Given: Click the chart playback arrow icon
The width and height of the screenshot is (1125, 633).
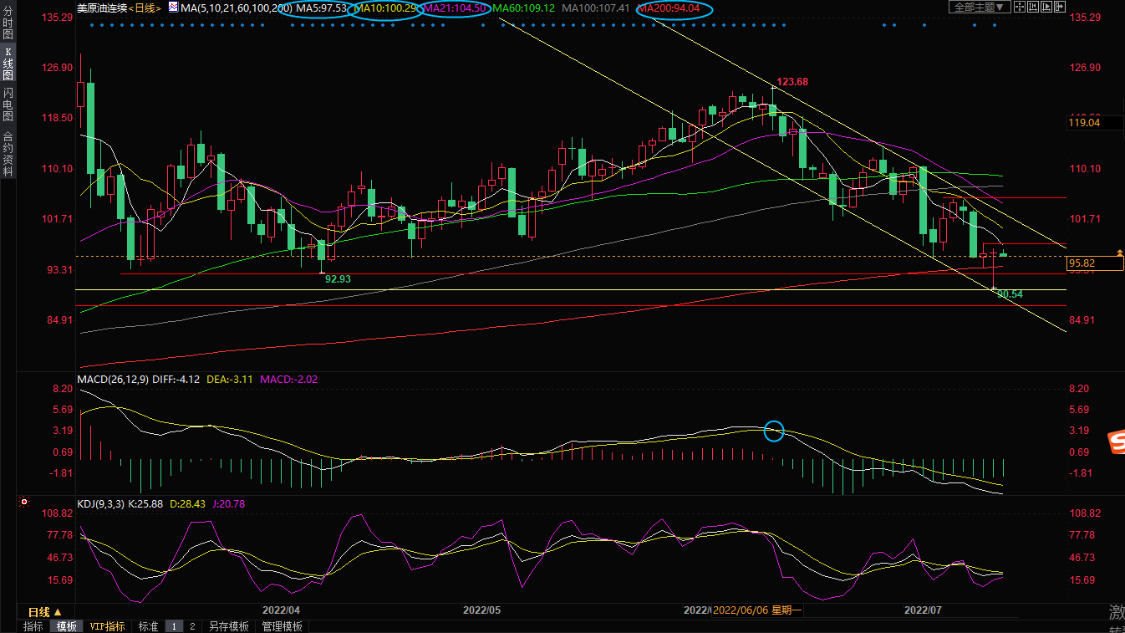Looking at the screenshot, I should coord(1046,7).
